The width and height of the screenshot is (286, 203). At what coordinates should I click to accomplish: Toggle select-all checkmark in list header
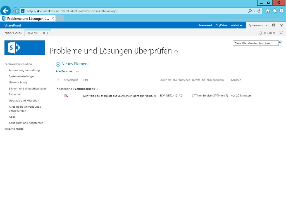click(58, 80)
